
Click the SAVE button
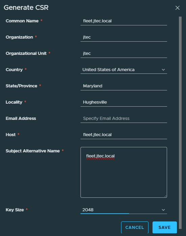click(164, 227)
